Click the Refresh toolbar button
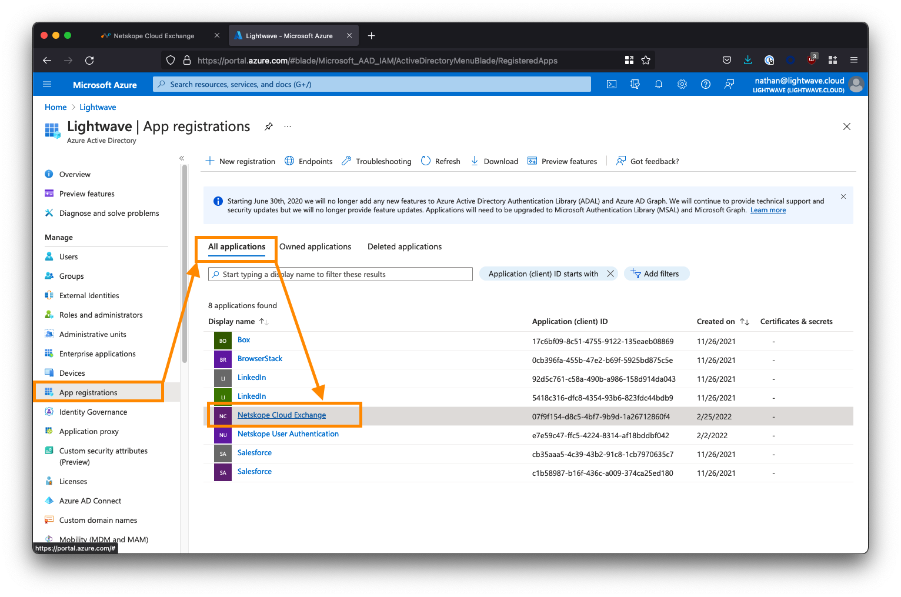The width and height of the screenshot is (901, 597). 441,161
